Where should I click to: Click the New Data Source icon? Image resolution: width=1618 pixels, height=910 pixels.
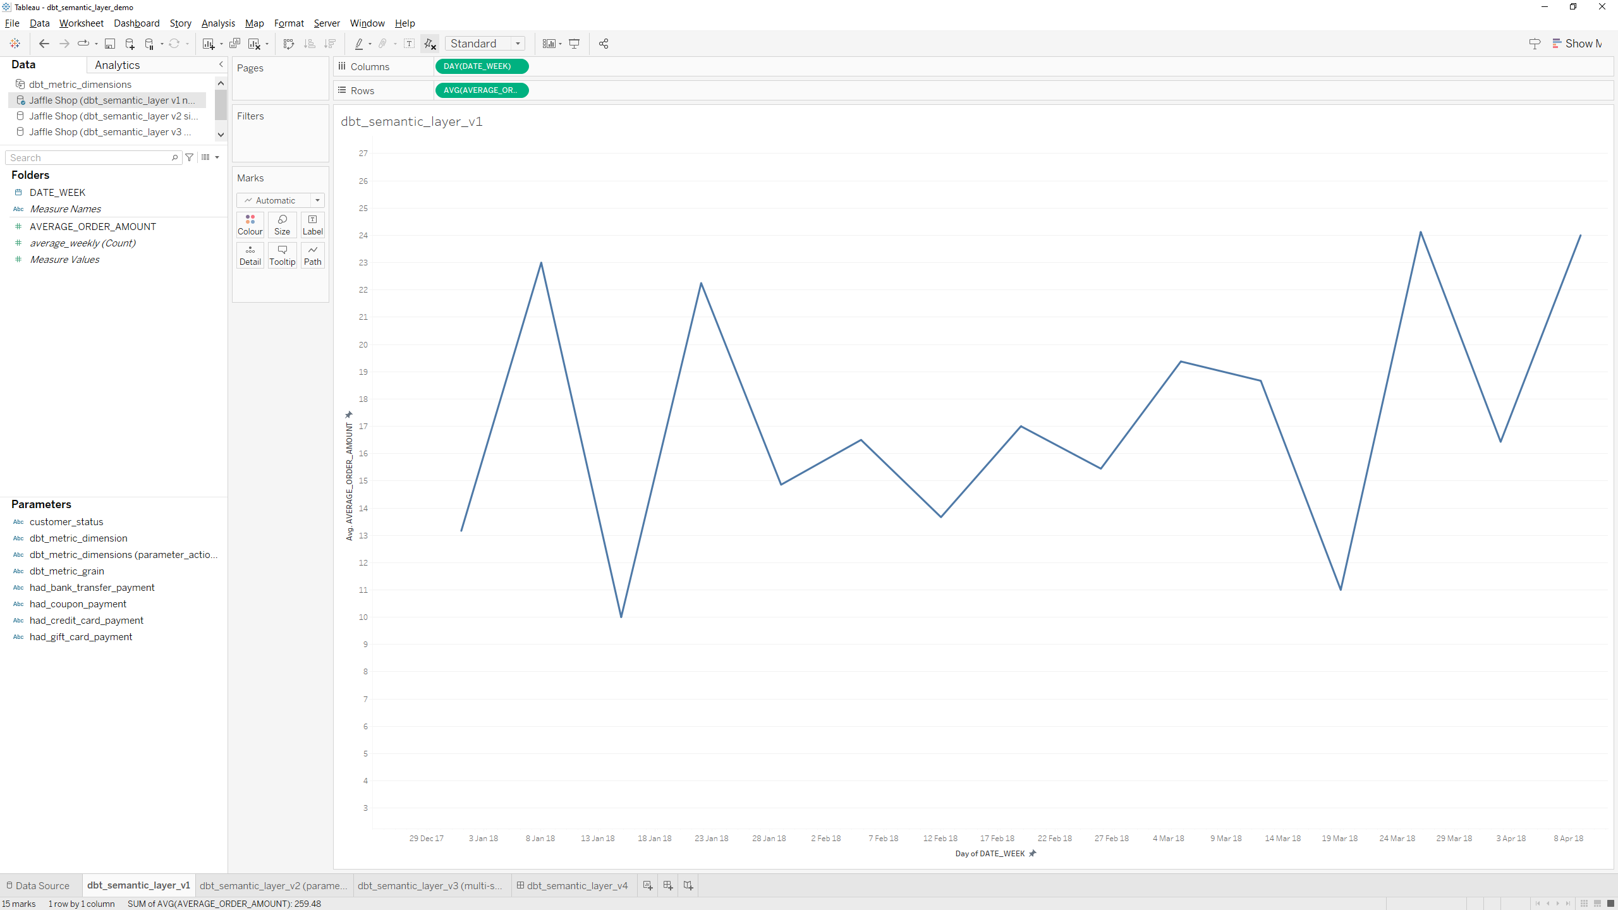pyautogui.click(x=130, y=44)
